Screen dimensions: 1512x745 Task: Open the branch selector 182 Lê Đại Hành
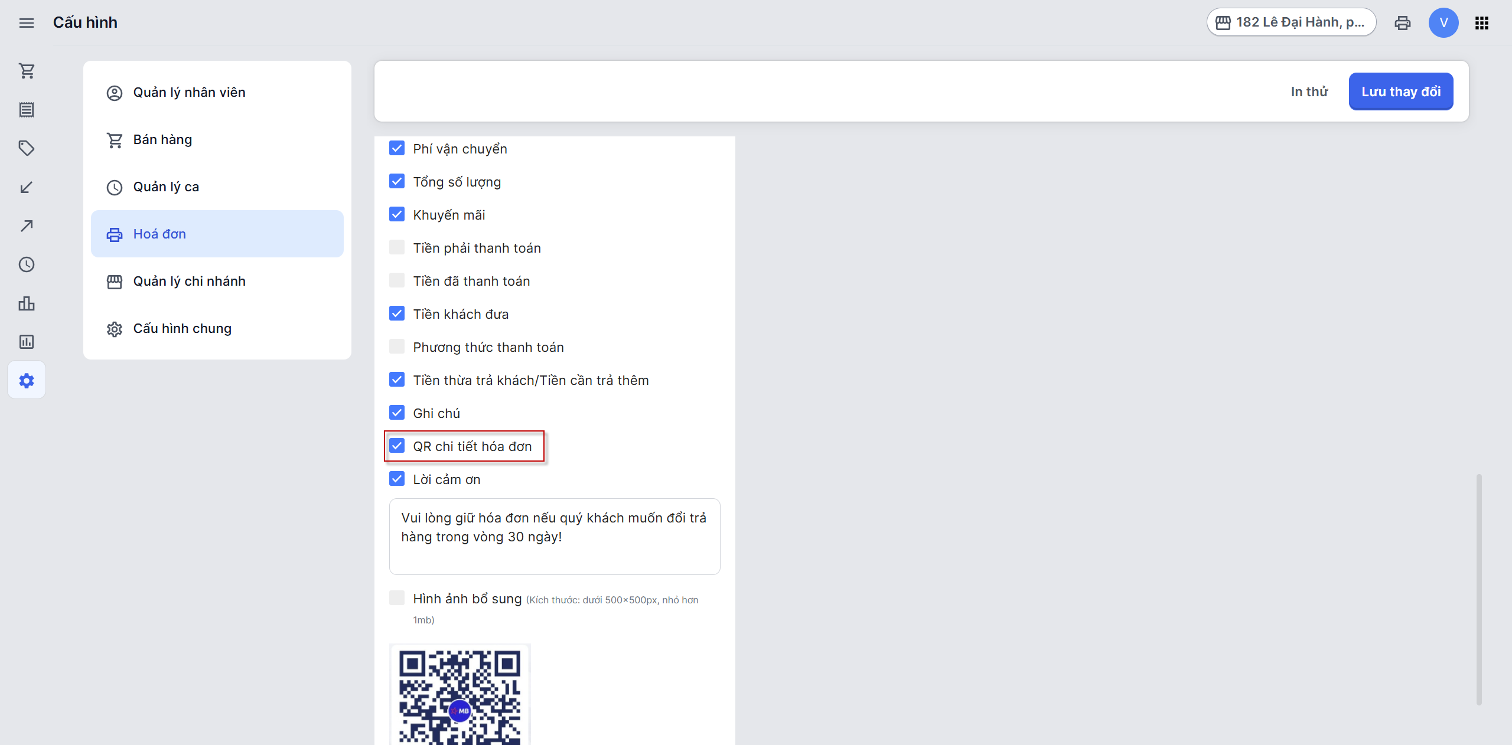1291,22
